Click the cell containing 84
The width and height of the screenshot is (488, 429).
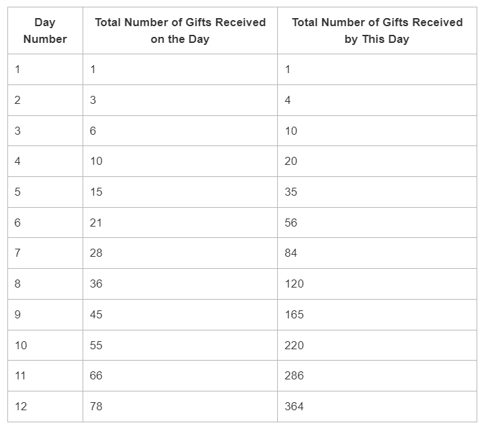[x=377, y=253]
